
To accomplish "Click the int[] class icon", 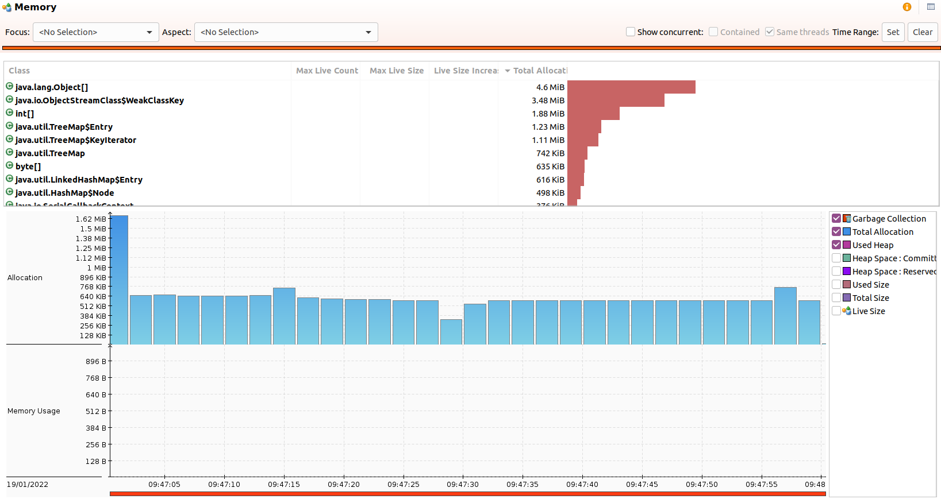I will 10,113.
